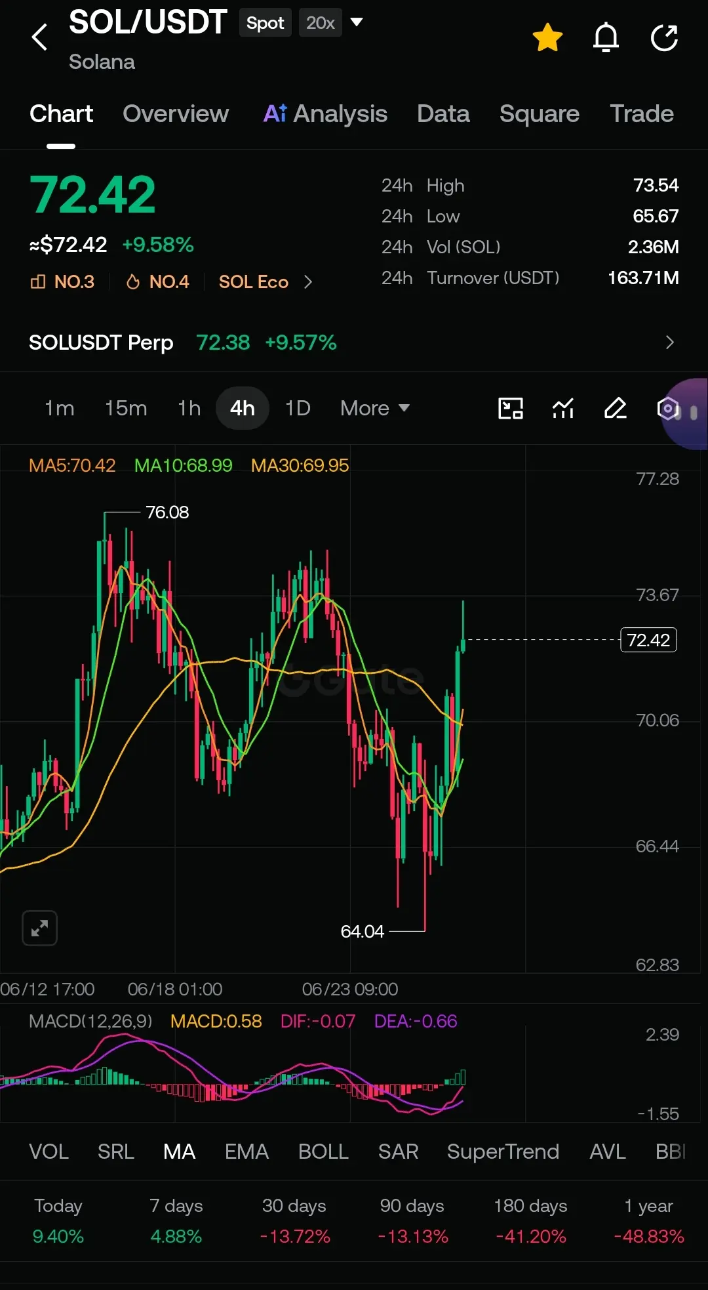
Task: Open the drawing pencil tool icon
Action: [x=616, y=408]
